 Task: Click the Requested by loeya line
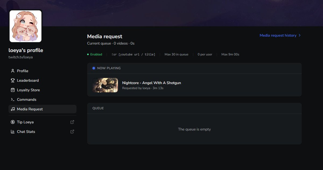pyautogui.click(x=143, y=88)
